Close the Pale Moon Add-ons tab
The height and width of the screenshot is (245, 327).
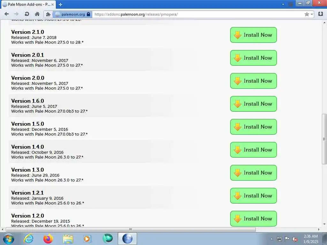(53, 4)
